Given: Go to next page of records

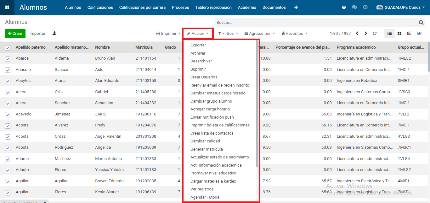Looking at the screenshot, I should pyautogui.click(x=365, y=33).
